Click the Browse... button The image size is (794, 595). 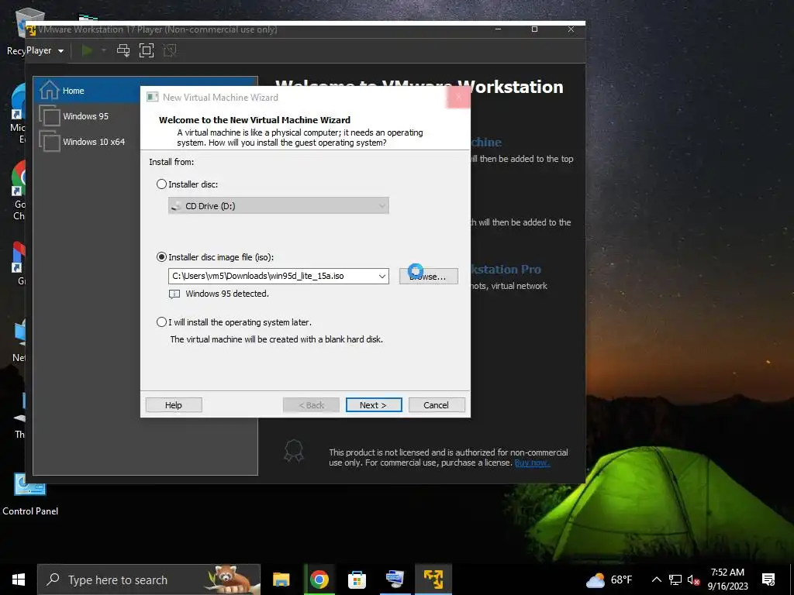tap(428, 277)
